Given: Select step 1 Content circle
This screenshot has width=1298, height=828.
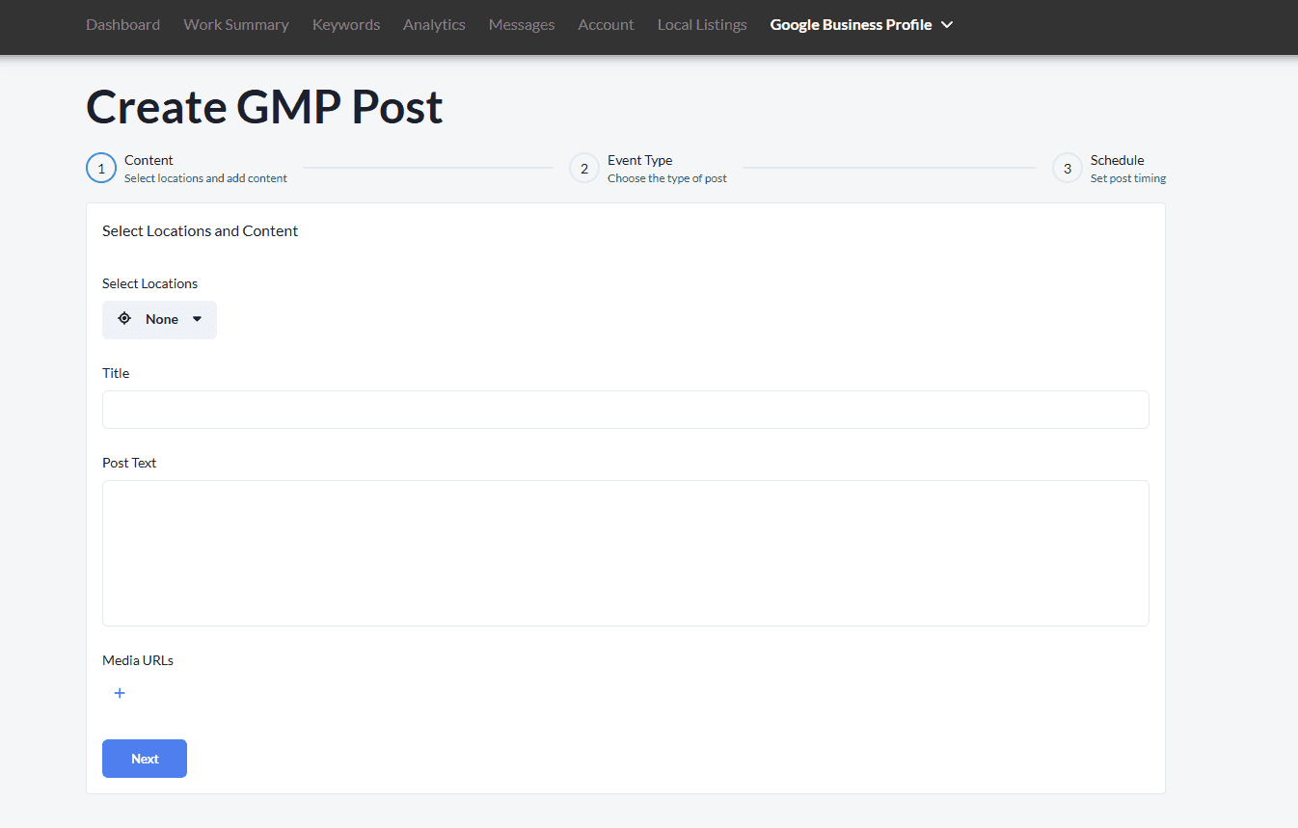Looking at the screenshot, I should 101,169.
